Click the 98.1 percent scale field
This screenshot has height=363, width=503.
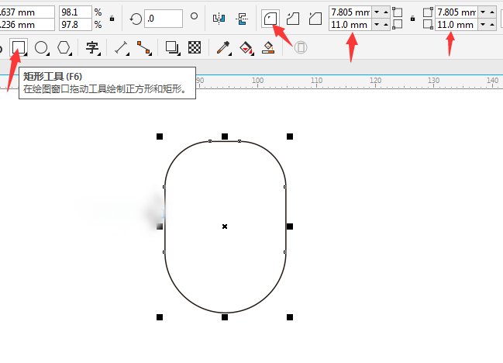[x=74, y=12]
